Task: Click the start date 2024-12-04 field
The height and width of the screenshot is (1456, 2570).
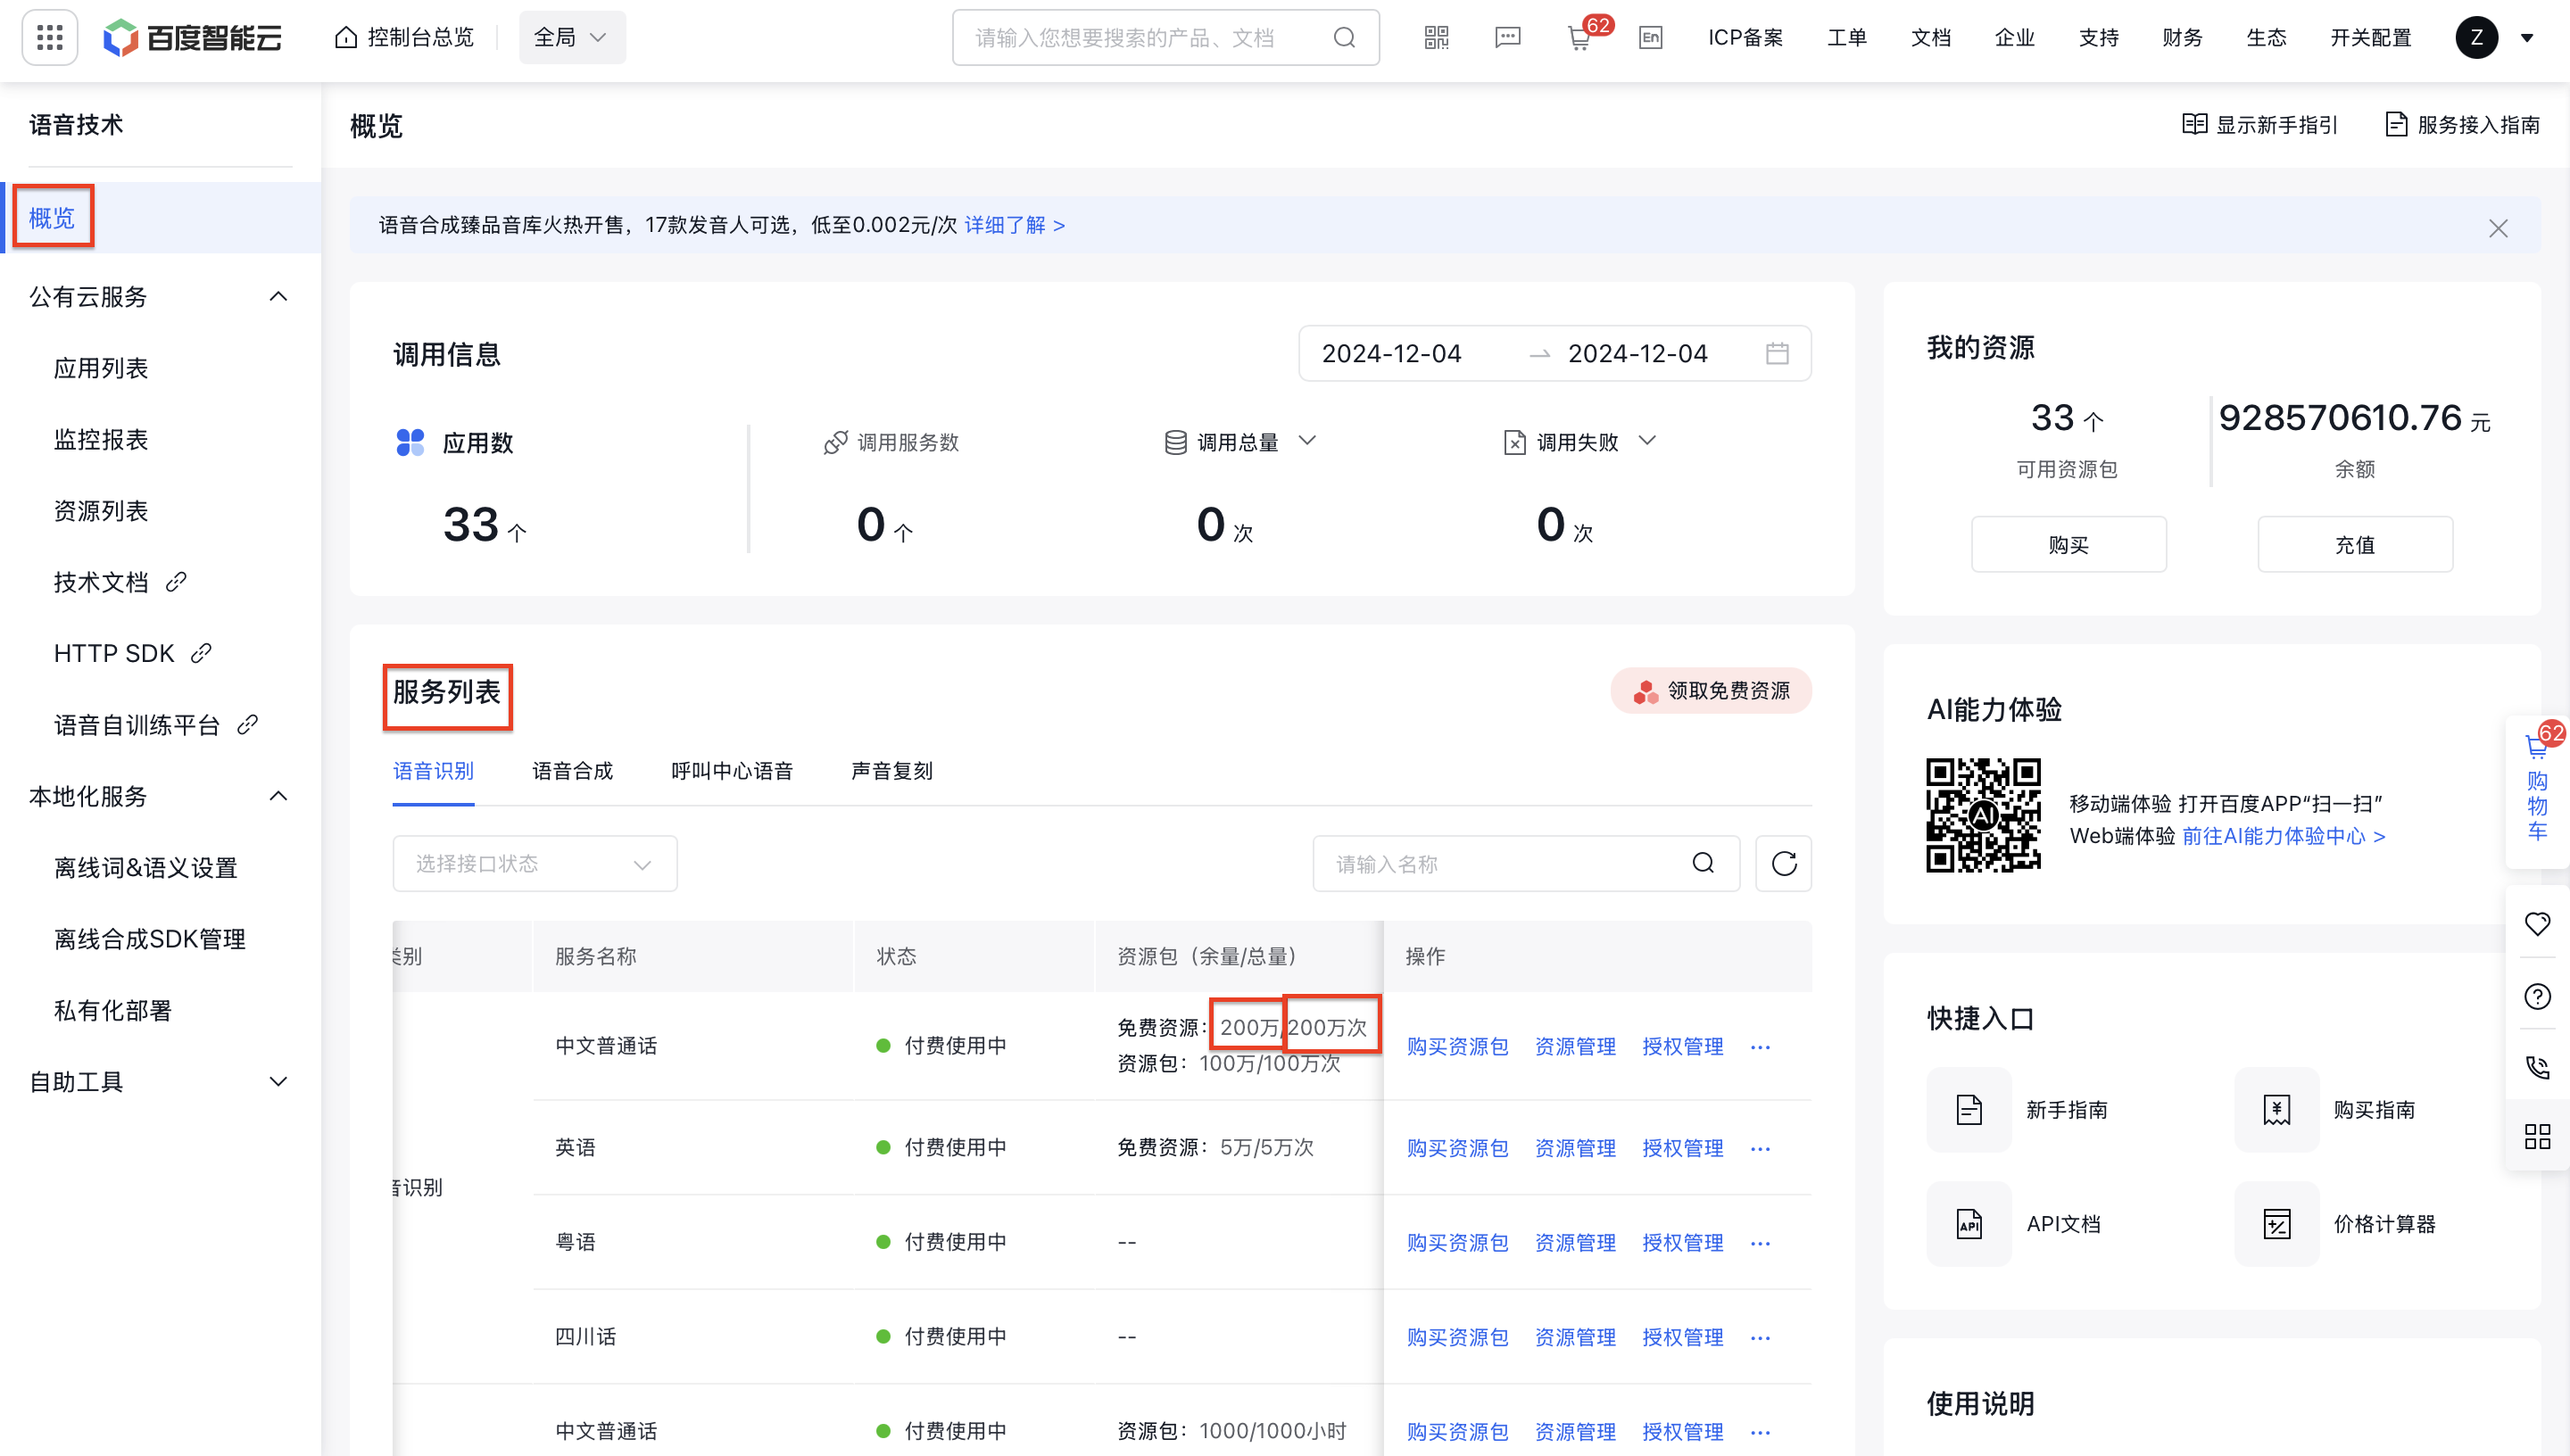Action: 1391,354
